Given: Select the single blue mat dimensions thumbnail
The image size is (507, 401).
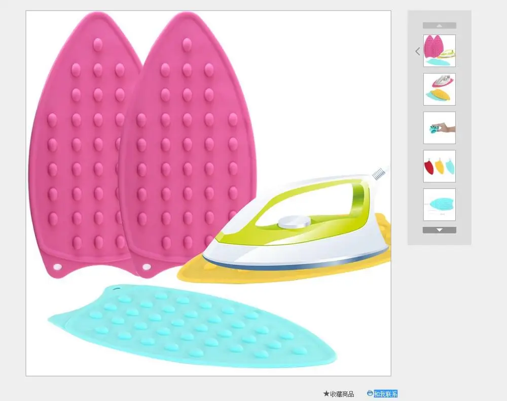Looking at the screenshot, I should pyautogui.click(x=440, y=205).
